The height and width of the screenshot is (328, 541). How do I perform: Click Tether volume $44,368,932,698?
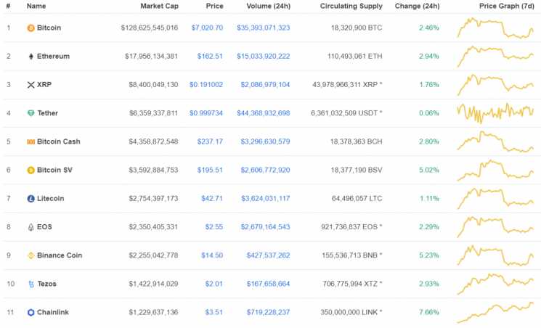[264, 113]
